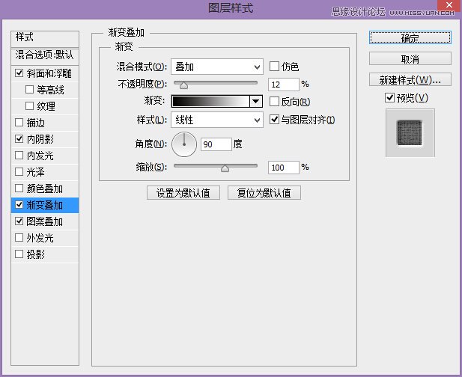Enable the 纹理 checkbox
The width and height of the screenshot is (462, 377).
[x=29, y=106]
